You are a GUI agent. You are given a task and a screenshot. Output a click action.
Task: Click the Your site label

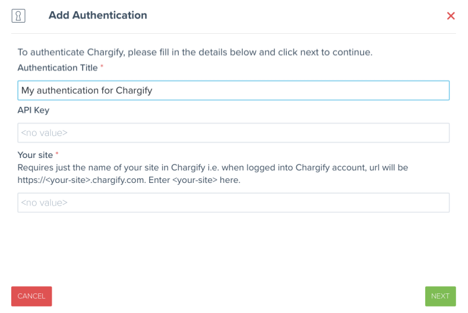[35, 155]
